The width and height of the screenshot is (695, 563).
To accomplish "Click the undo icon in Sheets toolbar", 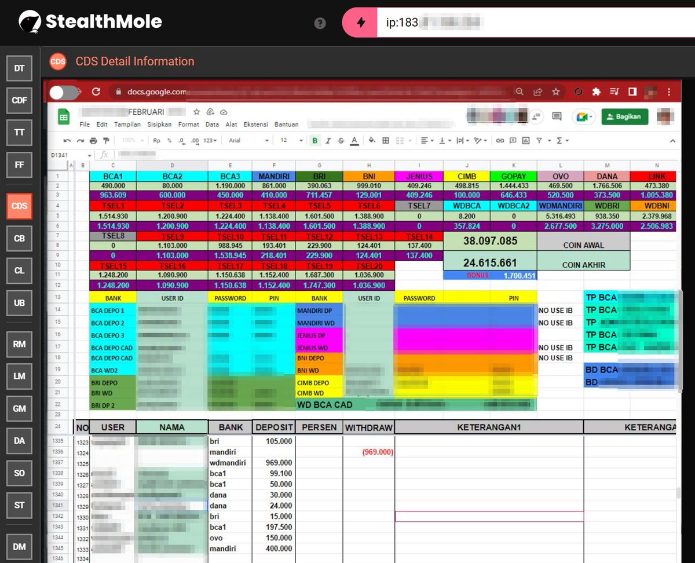I will coord(68,141).
